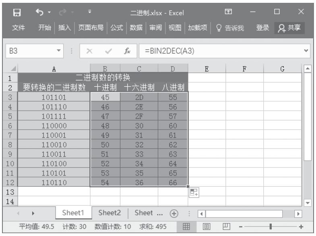Click the Undo arrow icon
Image resolution: width=316 pixels, height=236 pixels.
tap(39, 13)
